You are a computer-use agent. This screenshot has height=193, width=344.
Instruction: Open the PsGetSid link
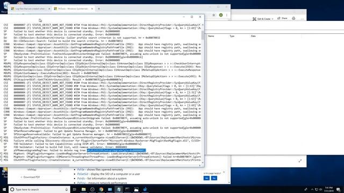click(x=82, y=174)
